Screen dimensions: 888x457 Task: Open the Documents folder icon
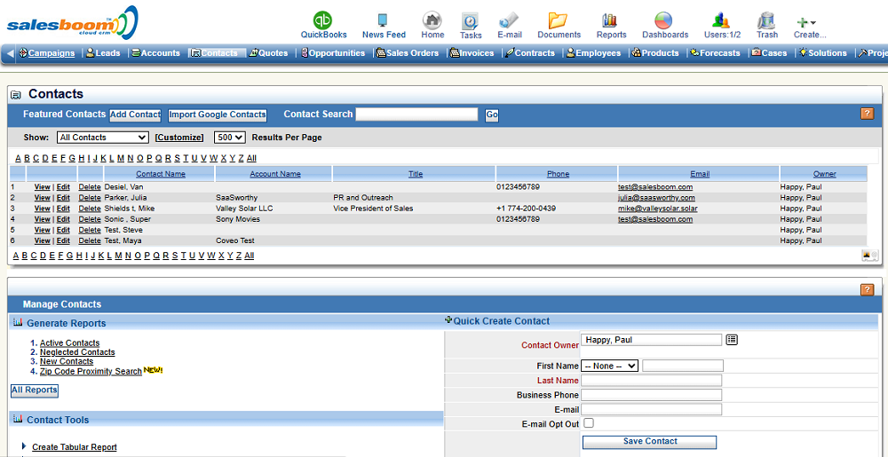[559, 20]
